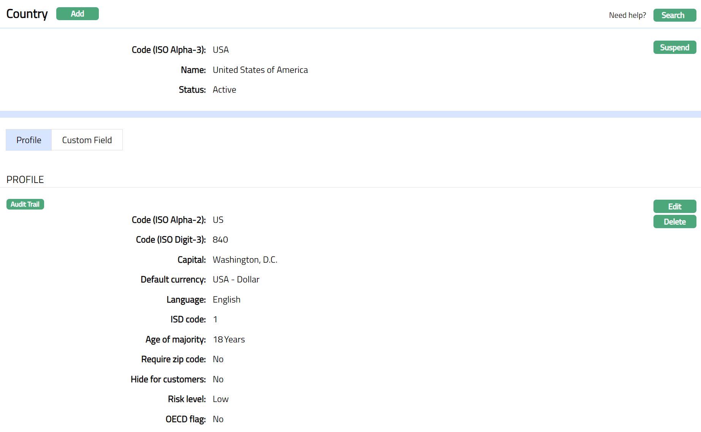The height and width of the screenshot is (432, 701).
Task: Open the Custom Field tab
Action: [x=87, y=140]
